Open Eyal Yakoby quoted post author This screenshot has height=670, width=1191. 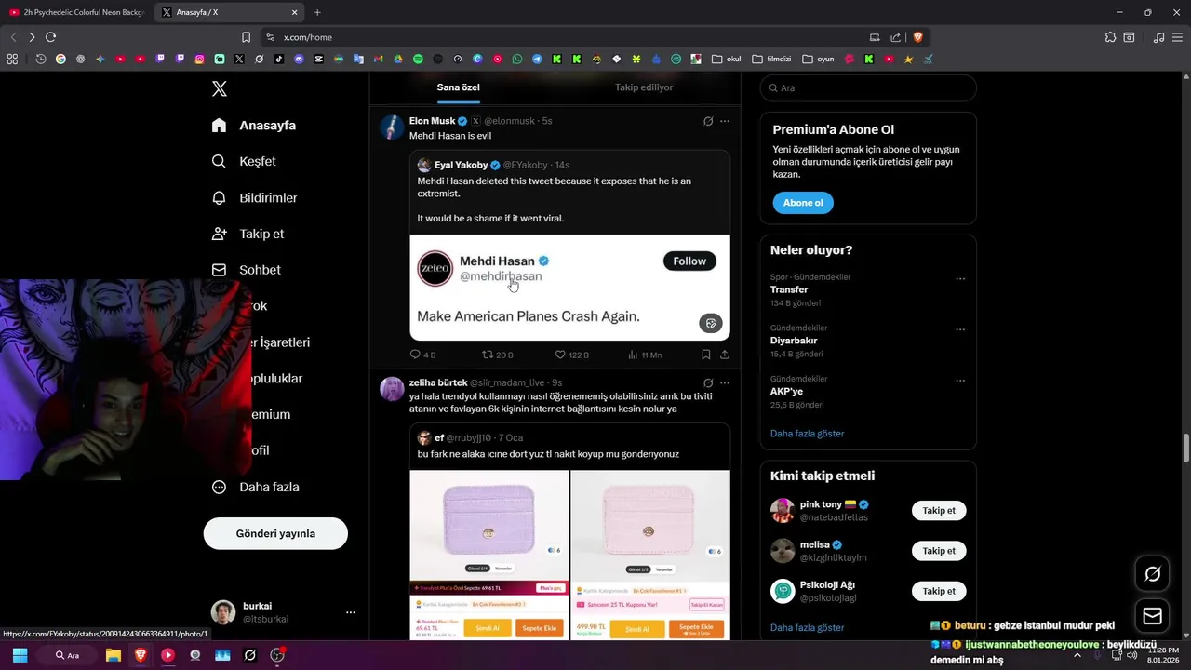(x=462, y=165)
